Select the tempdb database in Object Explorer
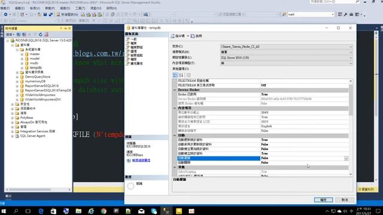The width and height of the screenshot is (383, 215). coord(36,67)
